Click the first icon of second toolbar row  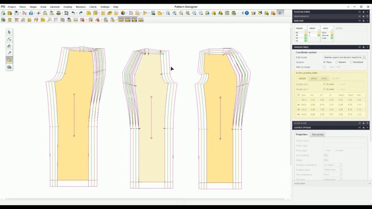(3, 20)
